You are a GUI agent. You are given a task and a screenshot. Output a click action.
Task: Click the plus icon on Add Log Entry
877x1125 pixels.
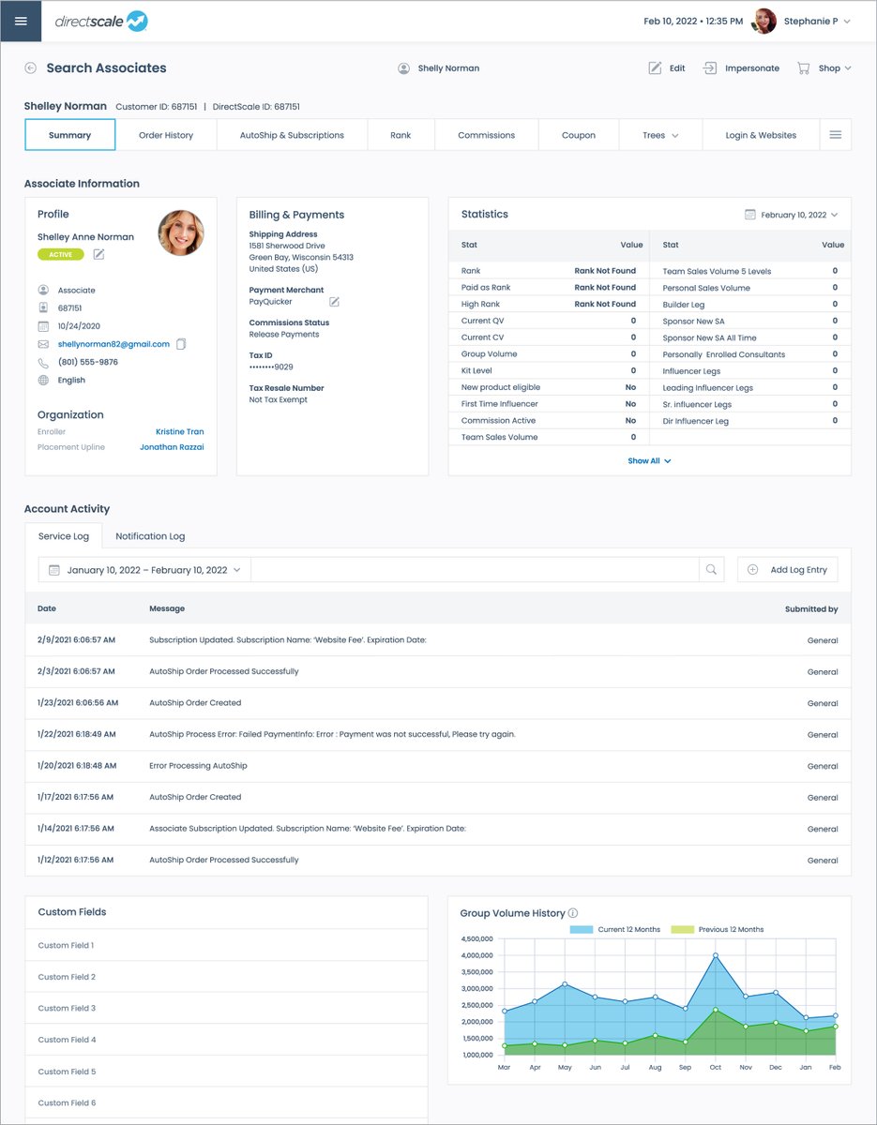(752, 569)
